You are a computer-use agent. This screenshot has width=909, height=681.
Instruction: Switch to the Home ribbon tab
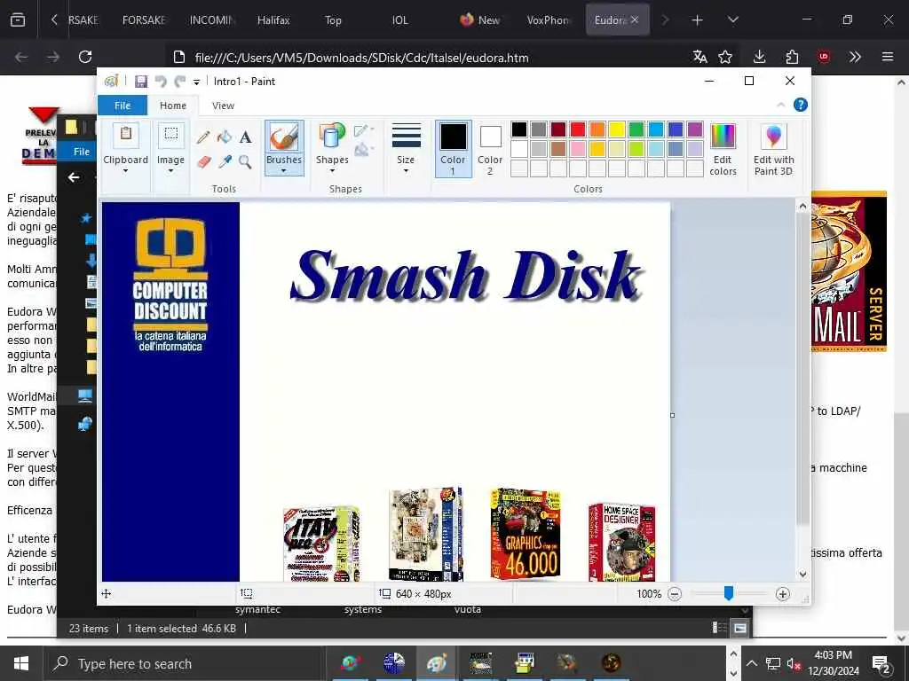173,106
